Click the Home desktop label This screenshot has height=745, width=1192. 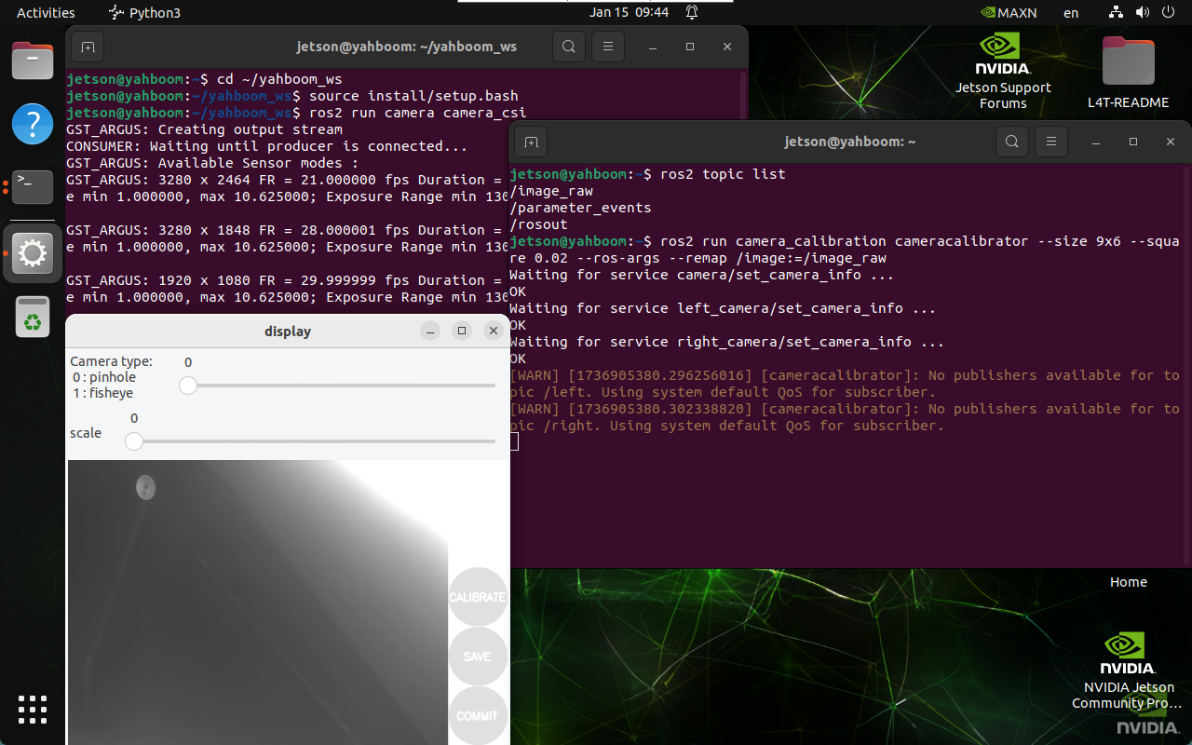coord(1128,582)
